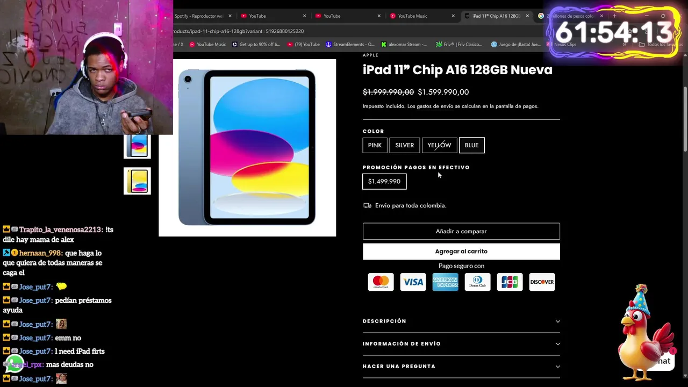Click the Mastercard payment icon
The height and width of the screenshot is (387, 688).
click(x=381, y=282)
